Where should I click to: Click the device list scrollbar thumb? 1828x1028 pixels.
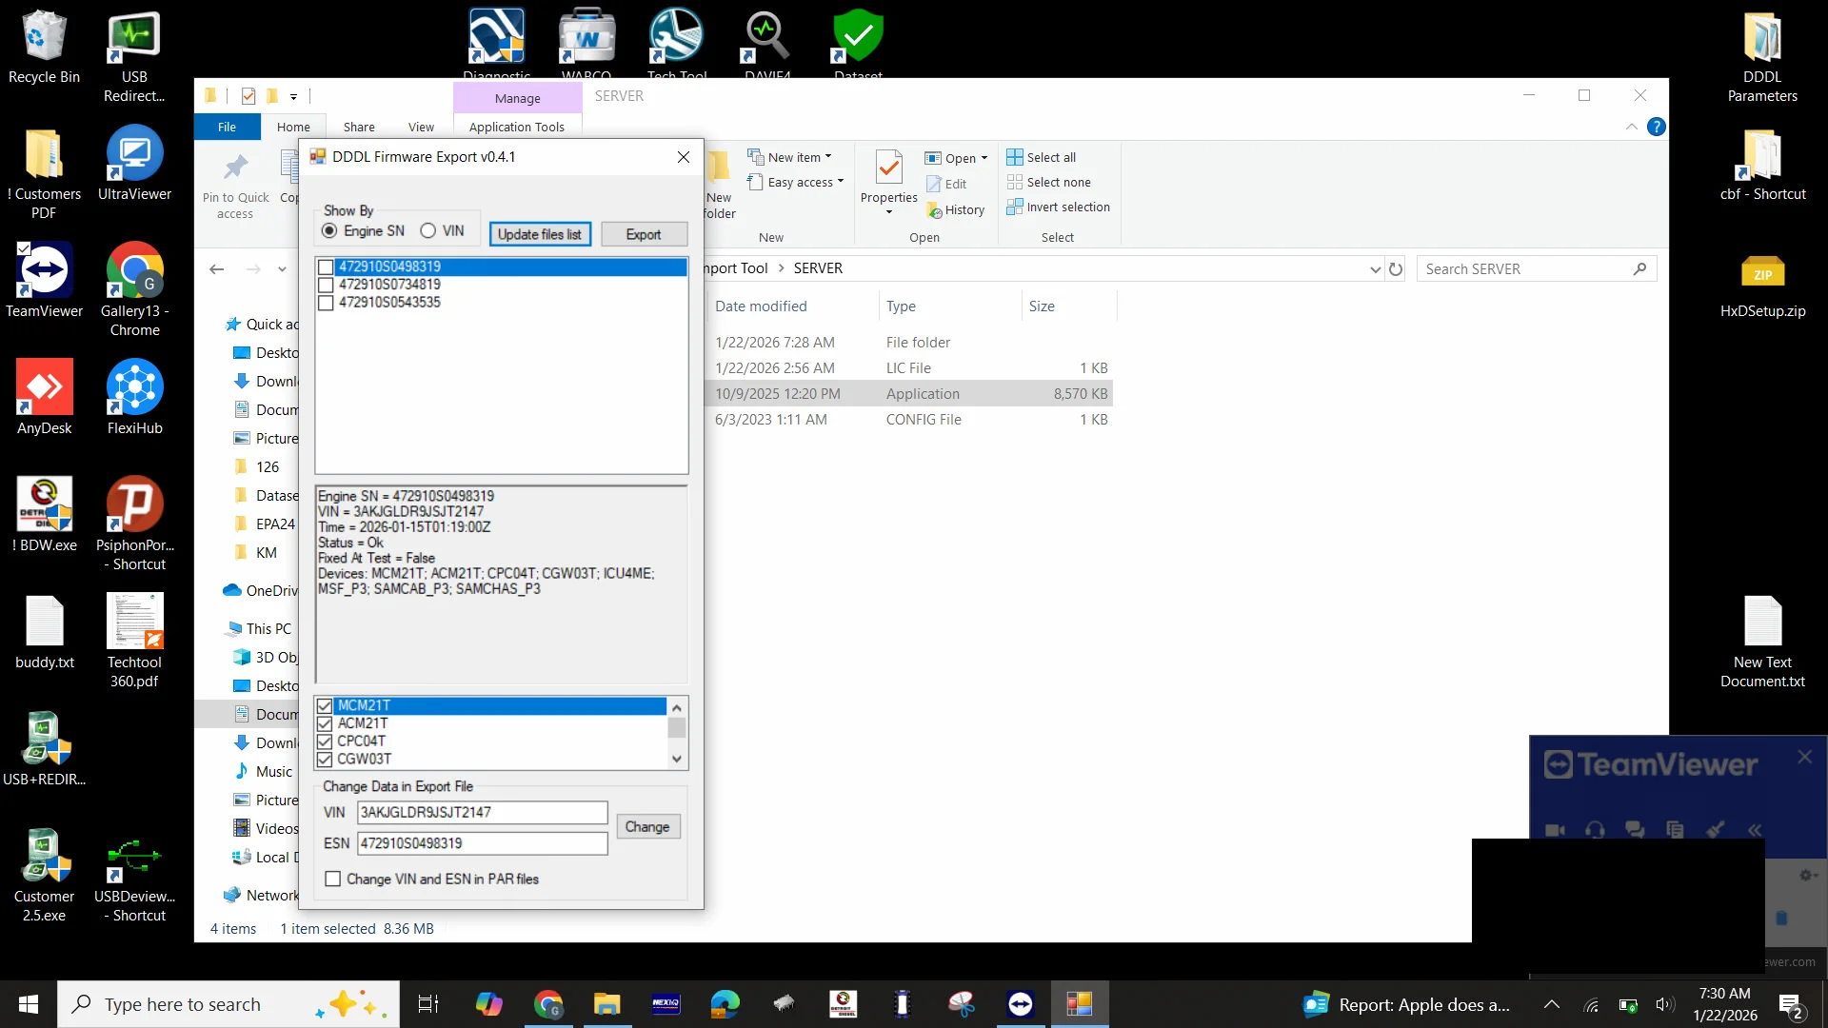677,727
